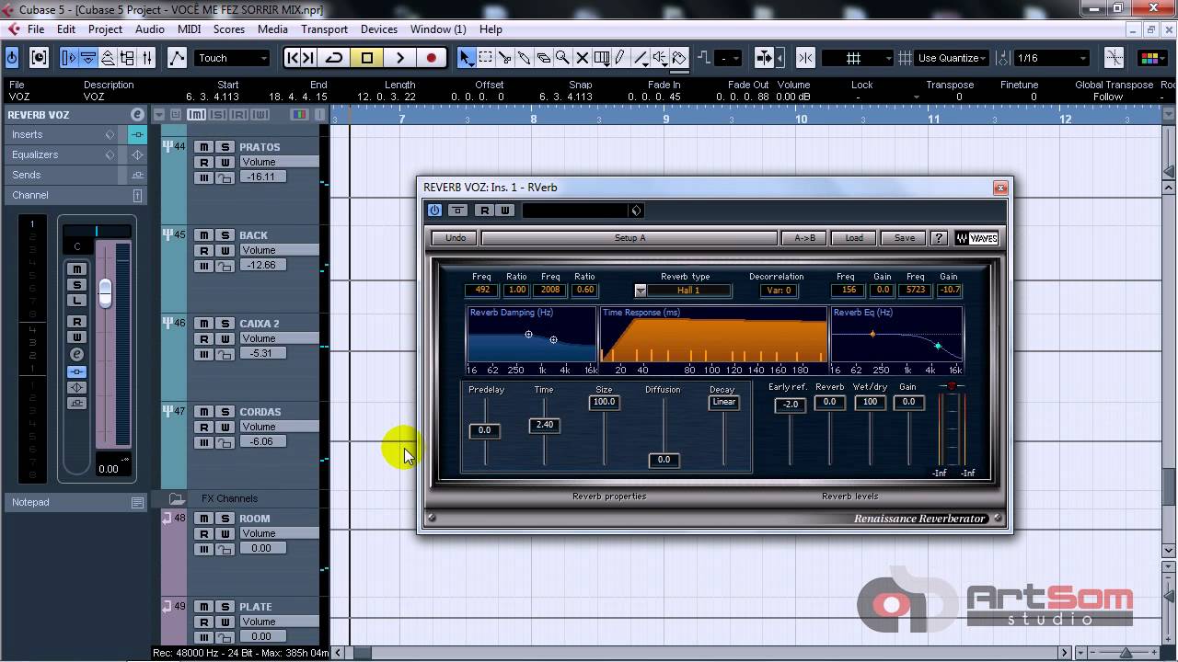Enable Read automation on CAIXA 2 track

tap(203, 338)
